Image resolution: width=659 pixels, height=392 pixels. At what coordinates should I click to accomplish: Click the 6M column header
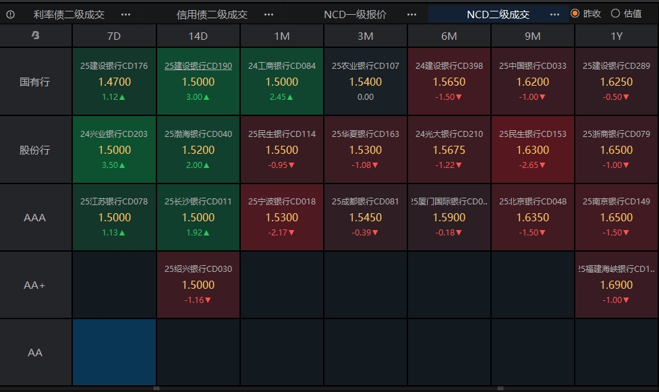point(449,36)
